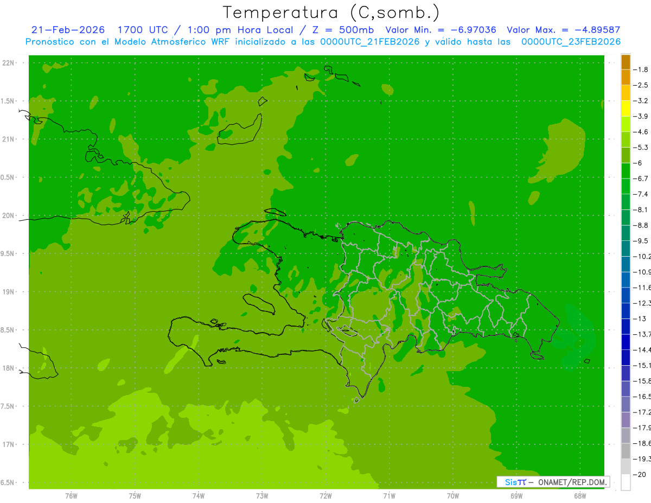
Task: Select the yellow swatch between -3.2 and -3.9
Action: click(x=626, y=109)
